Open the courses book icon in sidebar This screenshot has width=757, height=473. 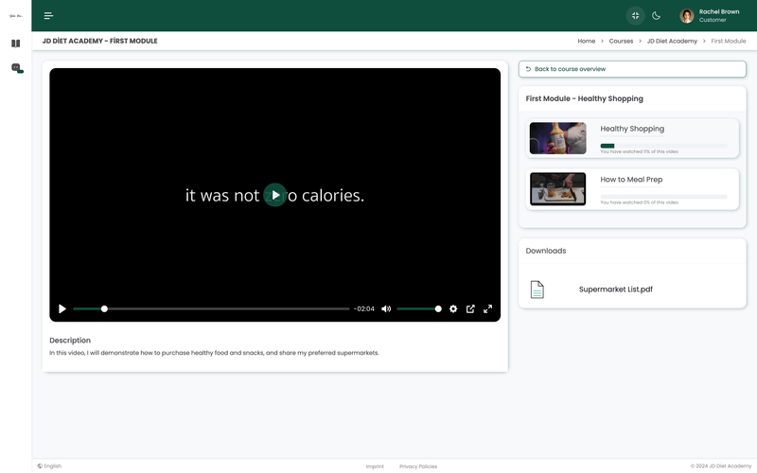pos(16,44)
